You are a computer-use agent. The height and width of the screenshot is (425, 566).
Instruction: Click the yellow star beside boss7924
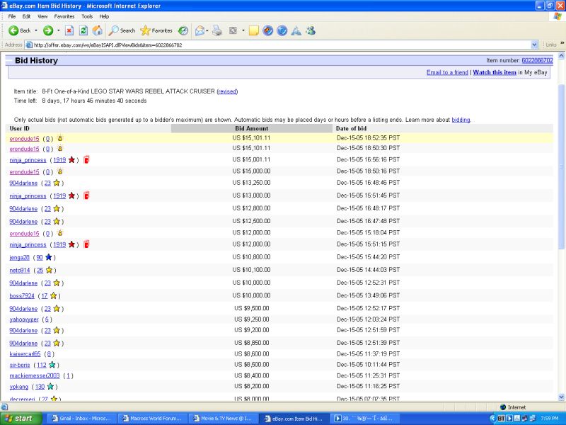pyautogui.click(x=54, y=295)
